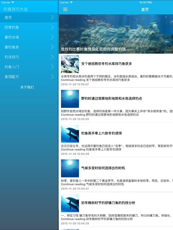This screenshot has width=173, height=230.
Task: Open article 气候多变时如何选择出钓时机
Action: point(103,168)
